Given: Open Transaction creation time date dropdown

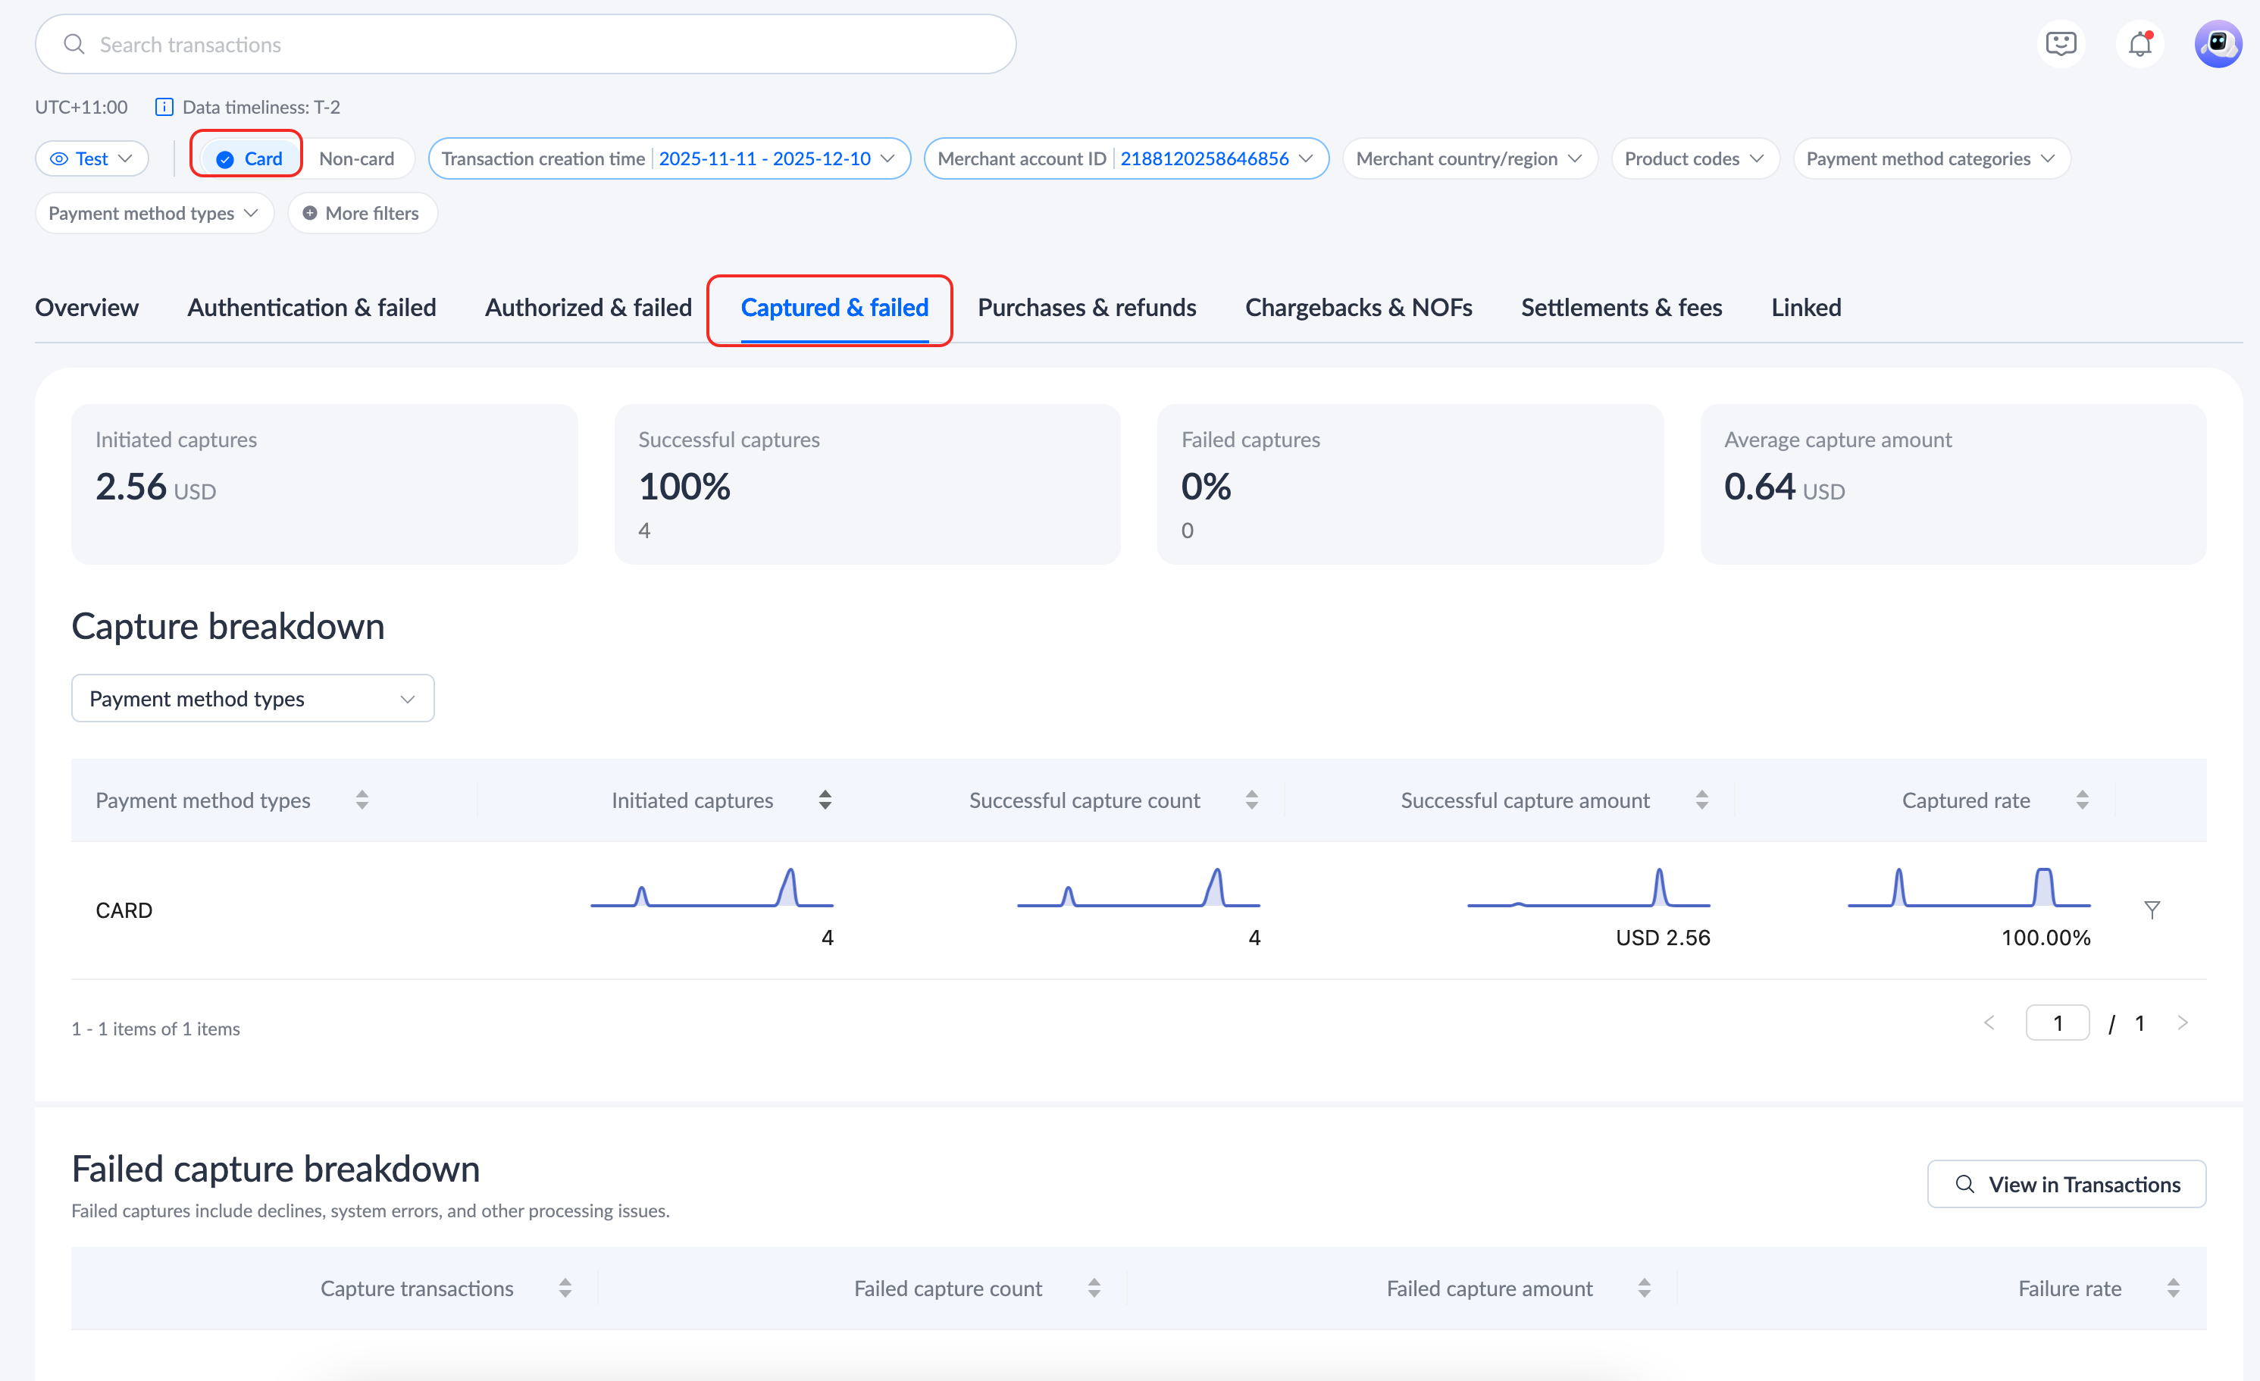Looking at the screenshot, I should pos(669,158).
